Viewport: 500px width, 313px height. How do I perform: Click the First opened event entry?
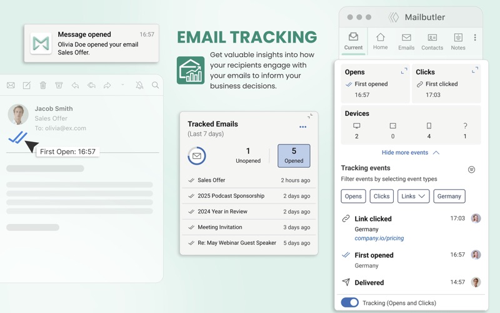pos(411,260)
